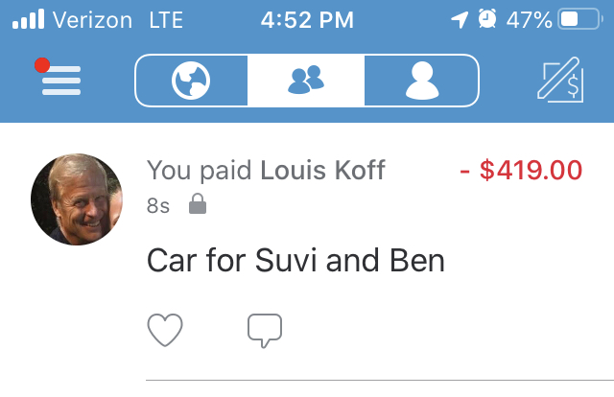Tap the 'You paid' description text
The image size is (614, 397).
[201, 172]
